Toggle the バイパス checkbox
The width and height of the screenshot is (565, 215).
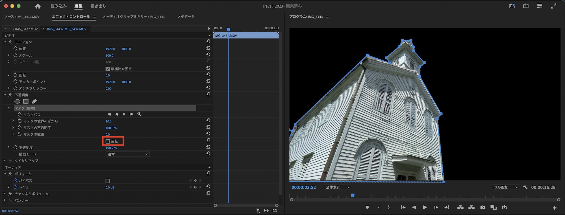point(108,181)
